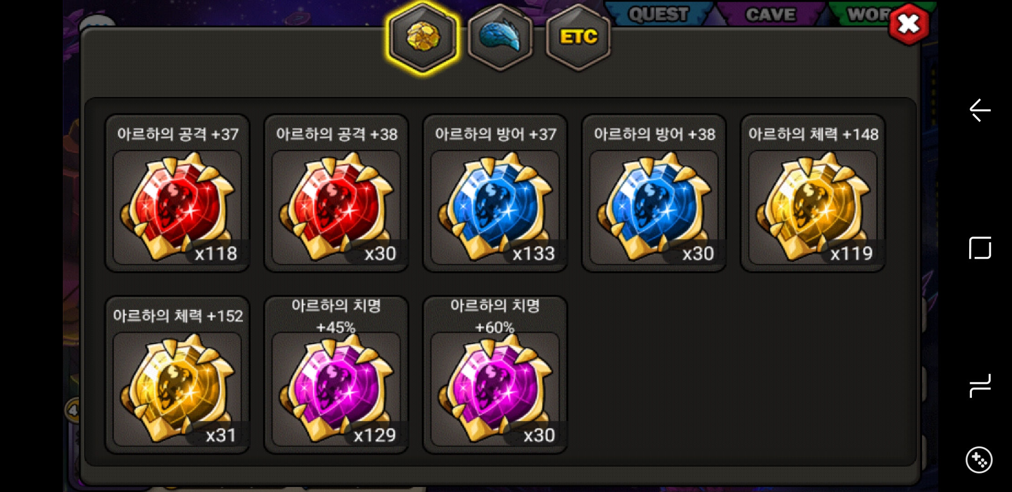
Task: Close the inventory with the red X
Action: tap(909, 24)
